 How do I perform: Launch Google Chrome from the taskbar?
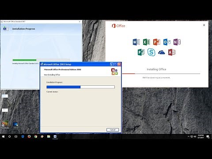click(x=36, y=136)
